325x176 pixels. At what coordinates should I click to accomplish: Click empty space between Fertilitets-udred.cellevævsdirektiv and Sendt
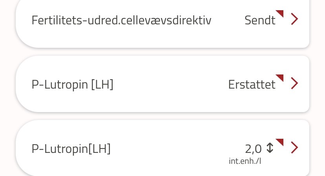point(228,20)
